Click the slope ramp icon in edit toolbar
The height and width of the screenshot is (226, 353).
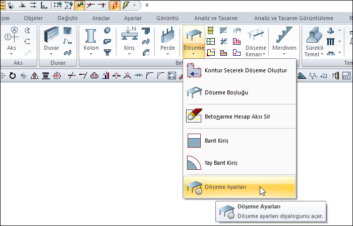302,76
